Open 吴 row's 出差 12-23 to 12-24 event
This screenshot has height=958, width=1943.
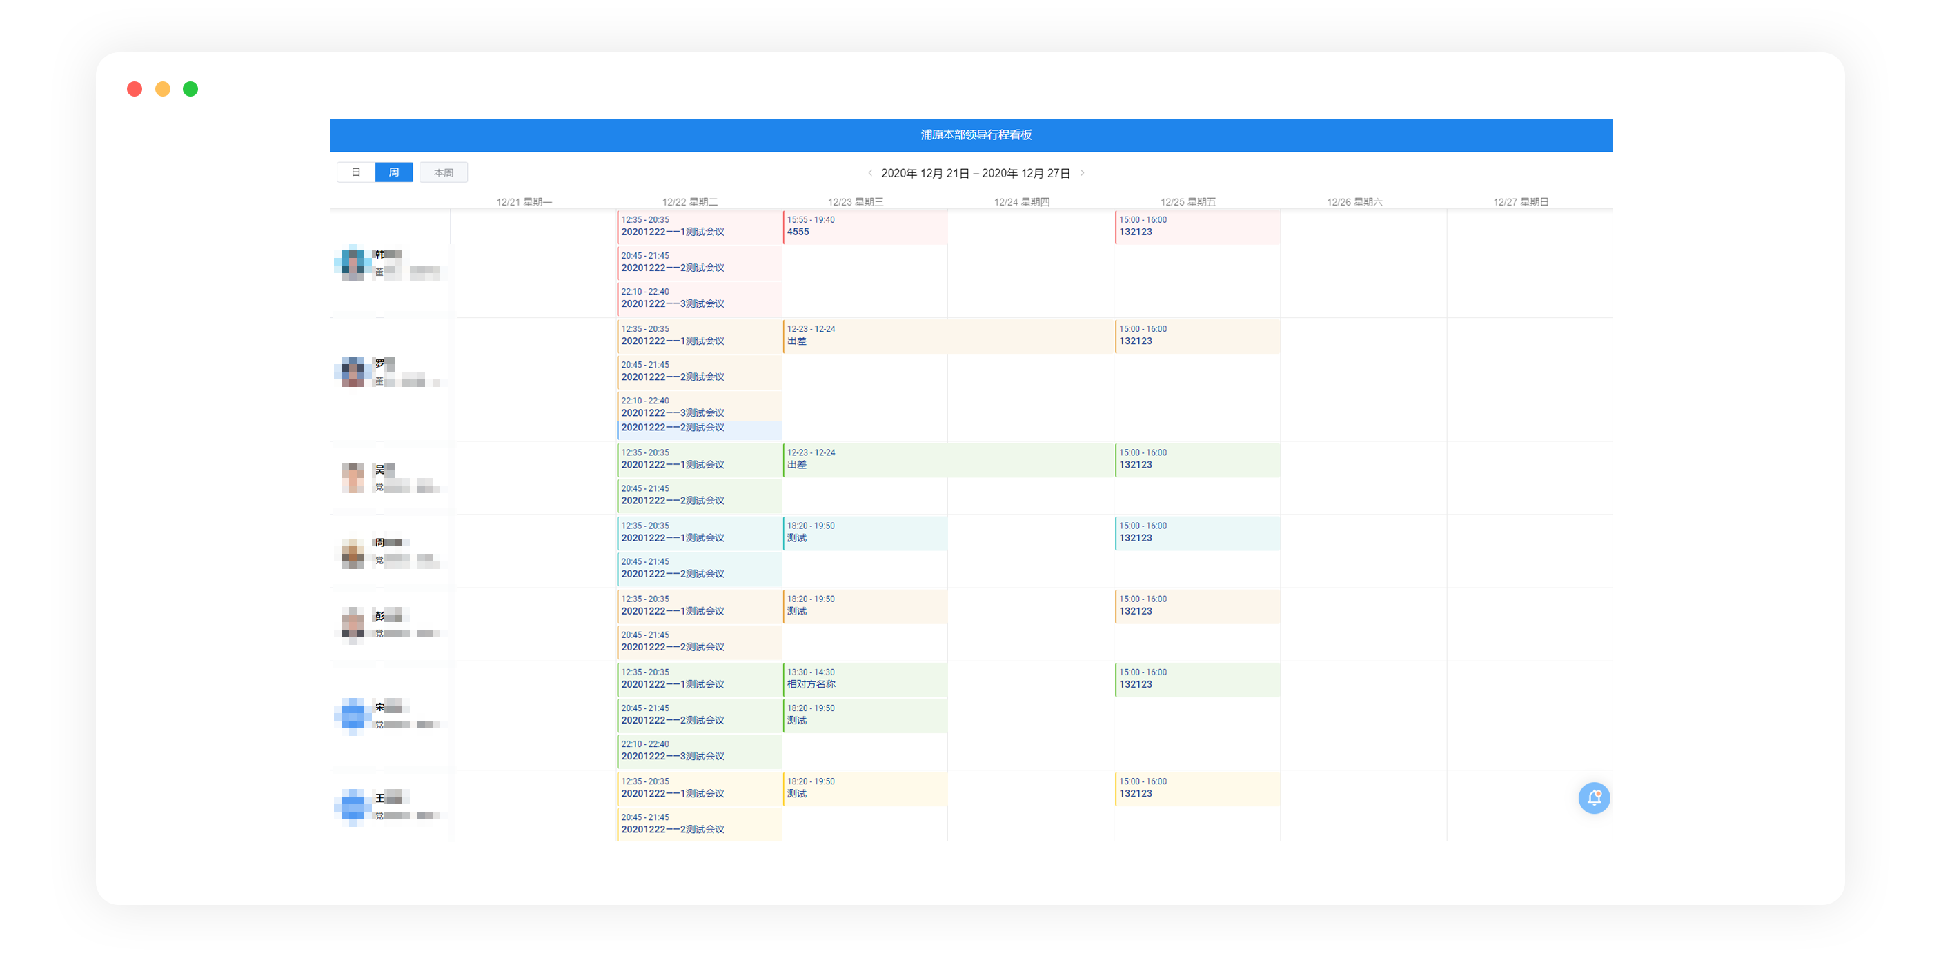tap(948, 460)
